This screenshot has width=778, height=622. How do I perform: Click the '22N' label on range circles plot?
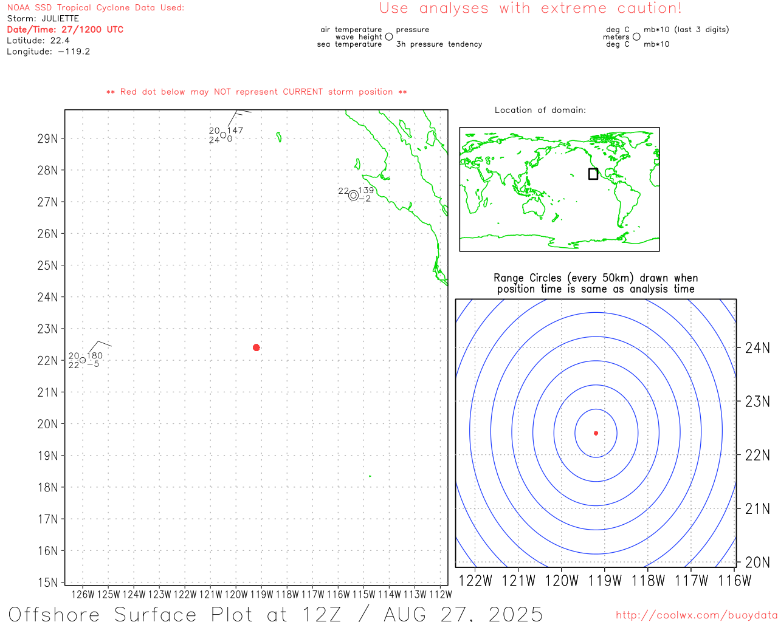pos(757,455)
